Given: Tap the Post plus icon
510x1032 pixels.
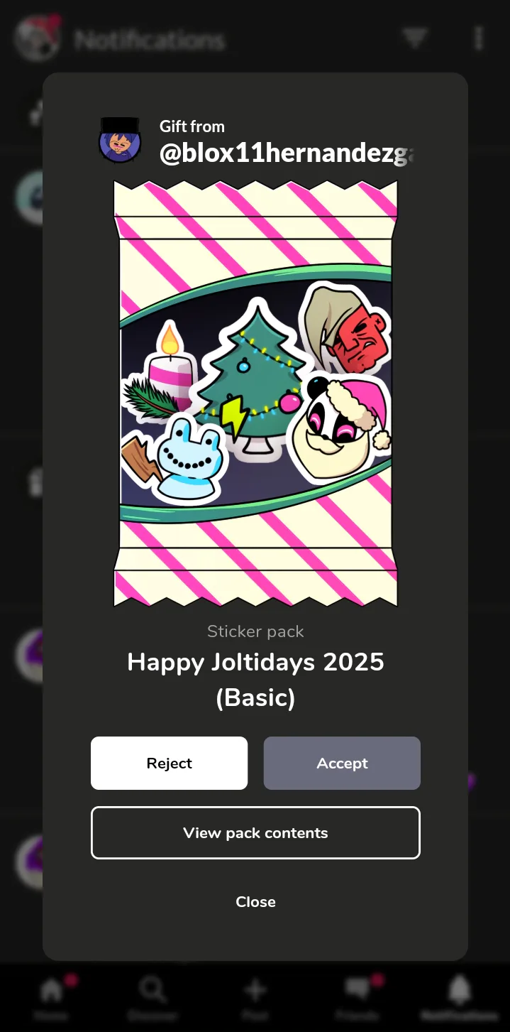Looking at the screenshot, I should pyautogui.click(x=255, y=989).
